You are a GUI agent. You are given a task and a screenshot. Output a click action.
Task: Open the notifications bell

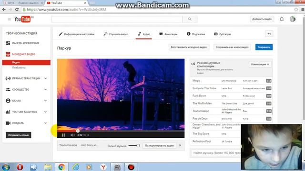(x=282, y=19)
